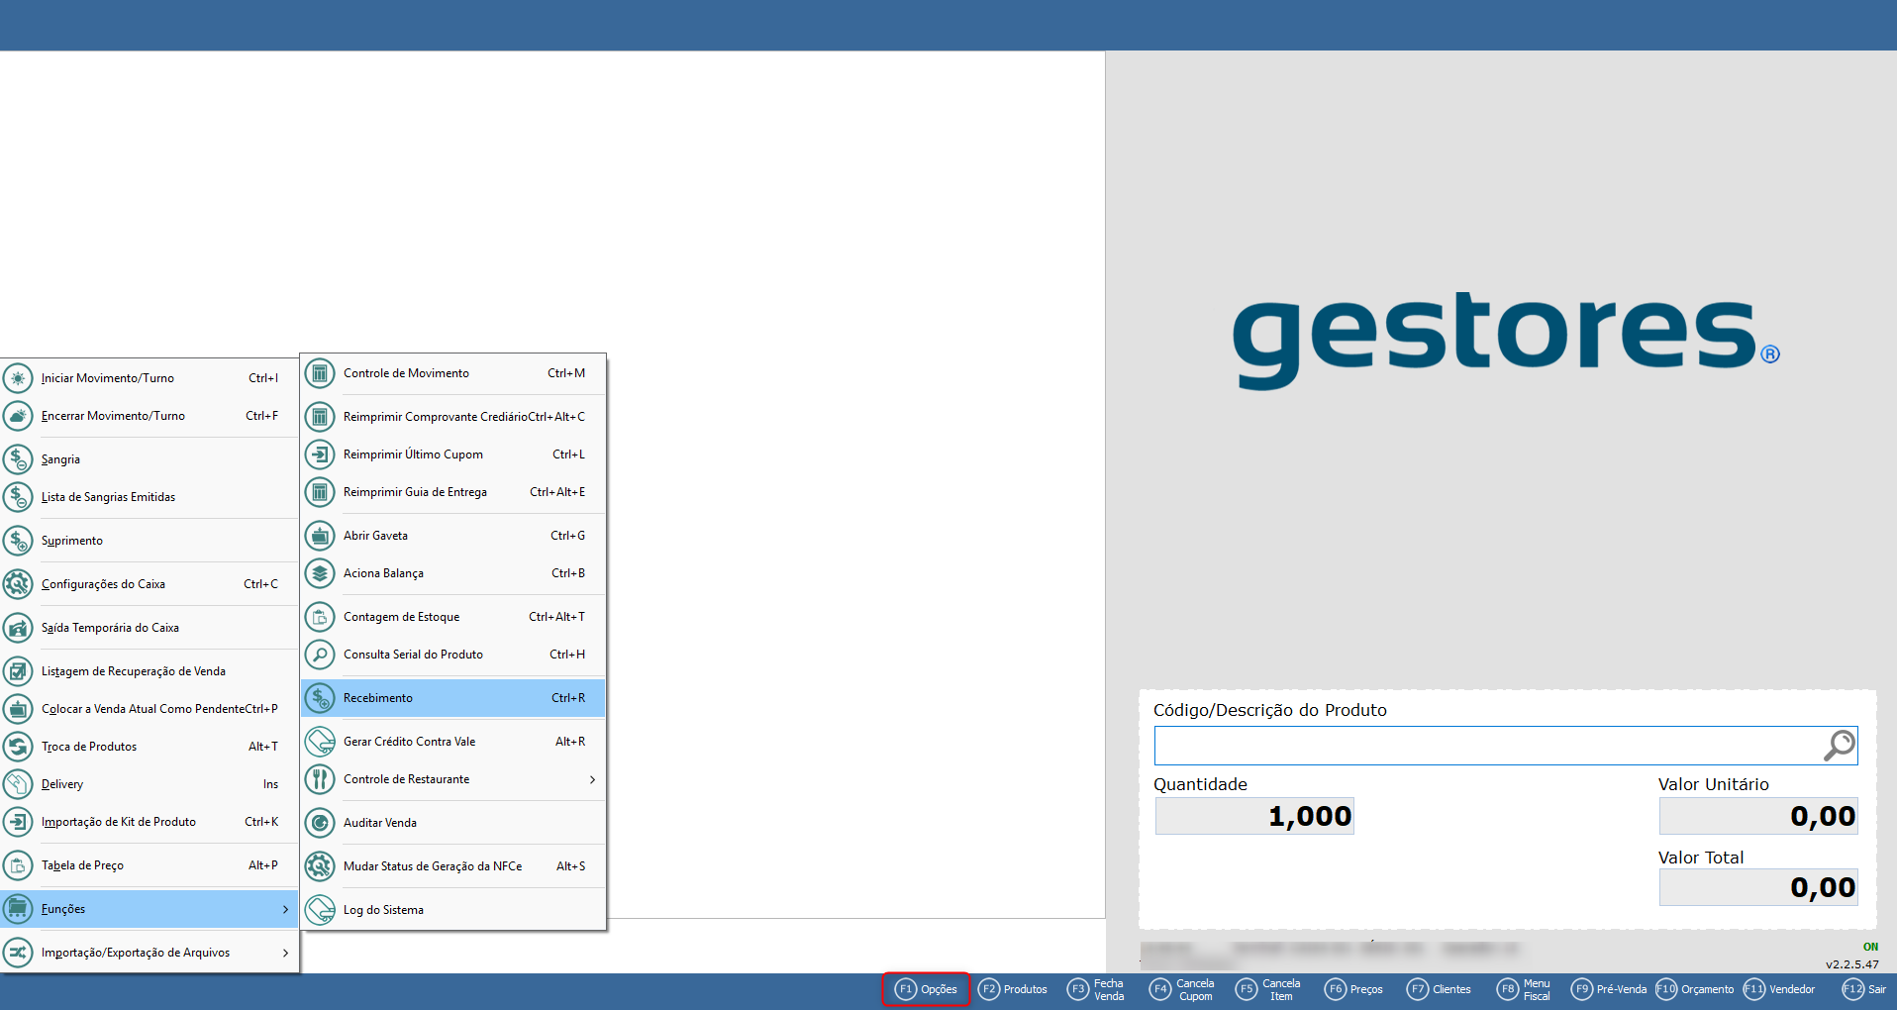Focus the Código/Descrição do Produto field

1505,746
